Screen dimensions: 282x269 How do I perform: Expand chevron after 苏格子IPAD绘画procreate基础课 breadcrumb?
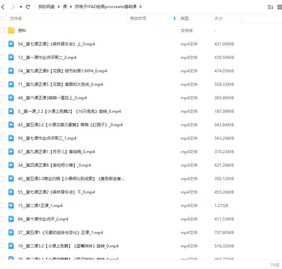(140, 7)
